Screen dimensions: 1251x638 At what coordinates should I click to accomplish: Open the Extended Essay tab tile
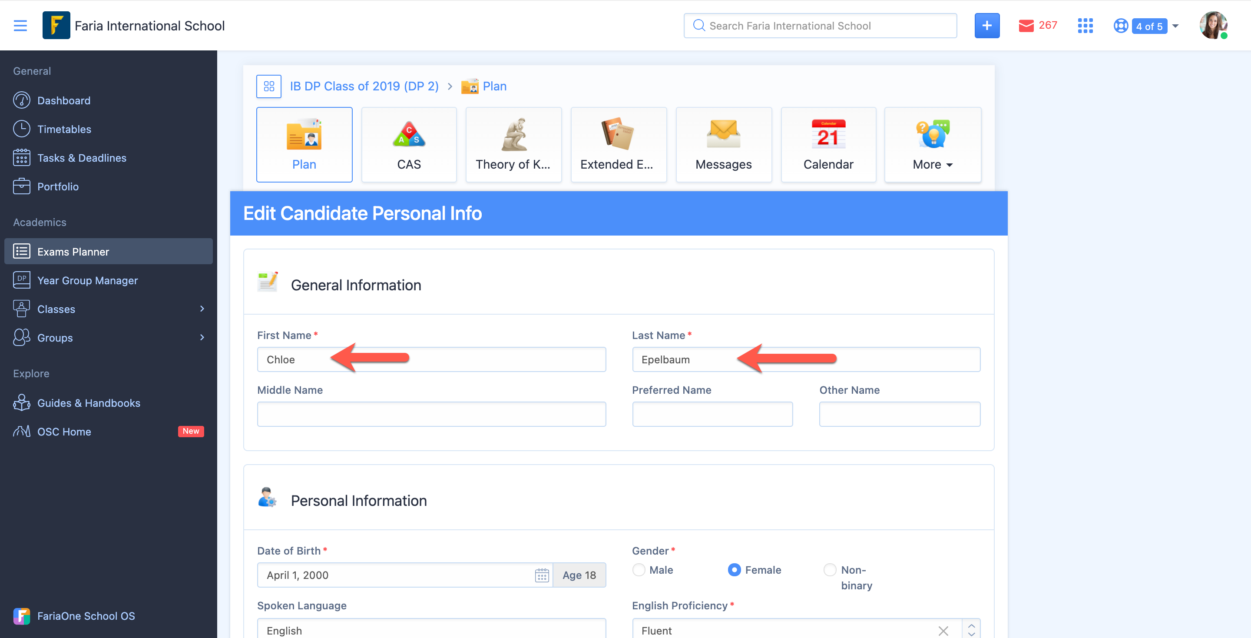(x=619, y=145)
